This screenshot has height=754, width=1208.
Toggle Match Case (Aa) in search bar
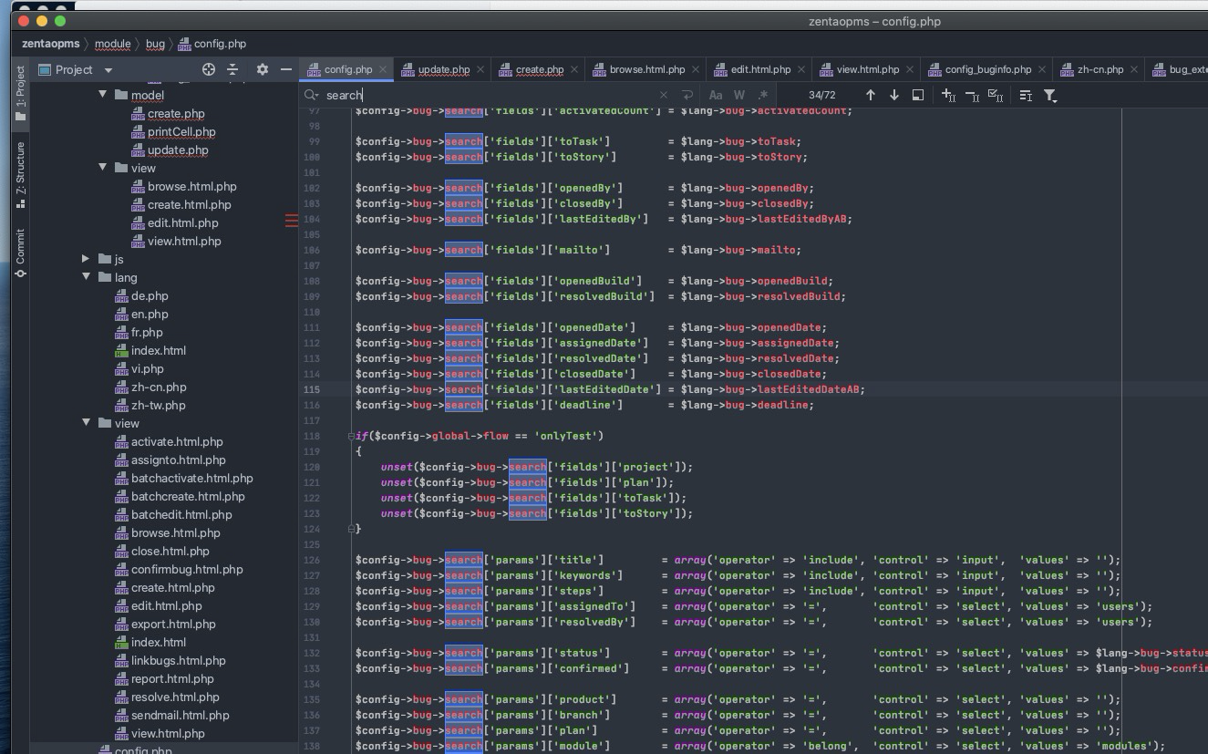coord(716,95)
